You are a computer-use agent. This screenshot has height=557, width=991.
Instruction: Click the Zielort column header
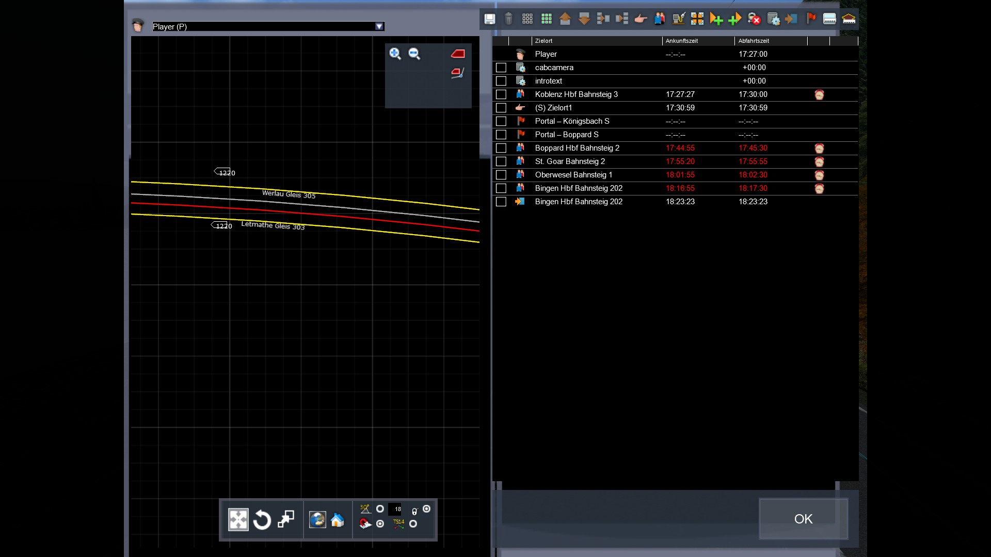(544, 41)
